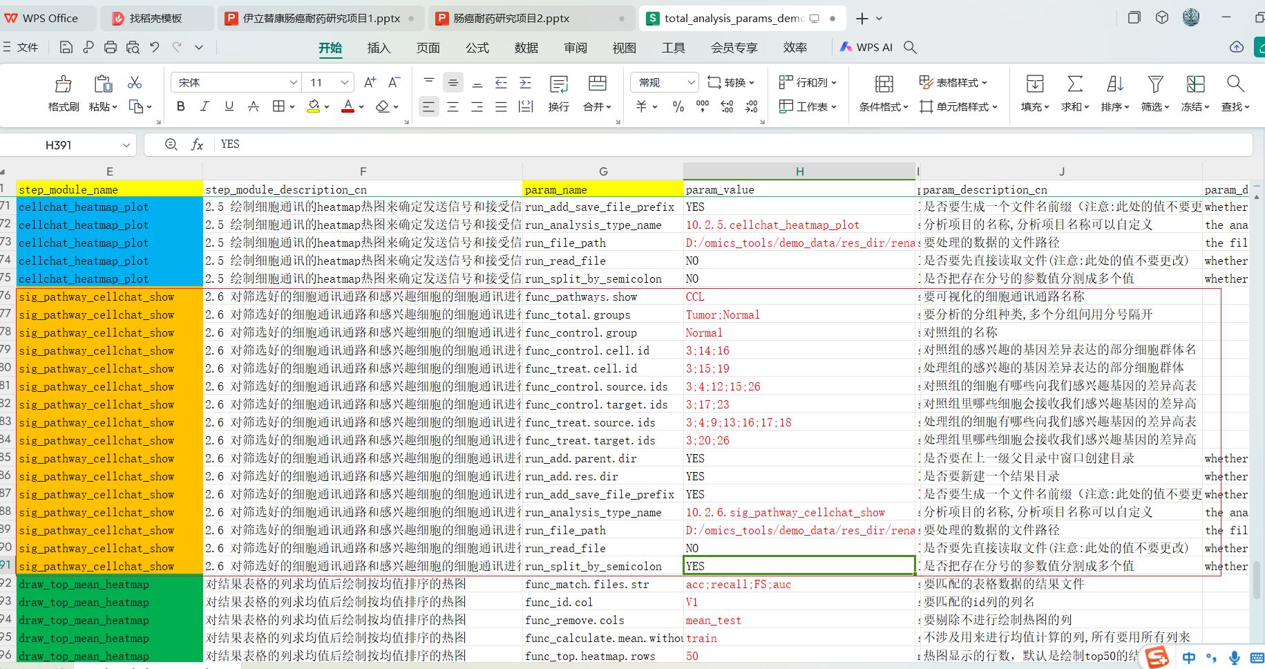This screenshot has height=669, width=1265.
Task: Open the 工作表 worksheet menu
Action: click(x=808, y=106)
